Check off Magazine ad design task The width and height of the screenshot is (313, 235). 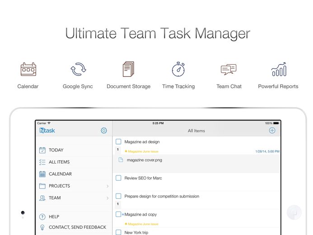(x=118, y=142)
